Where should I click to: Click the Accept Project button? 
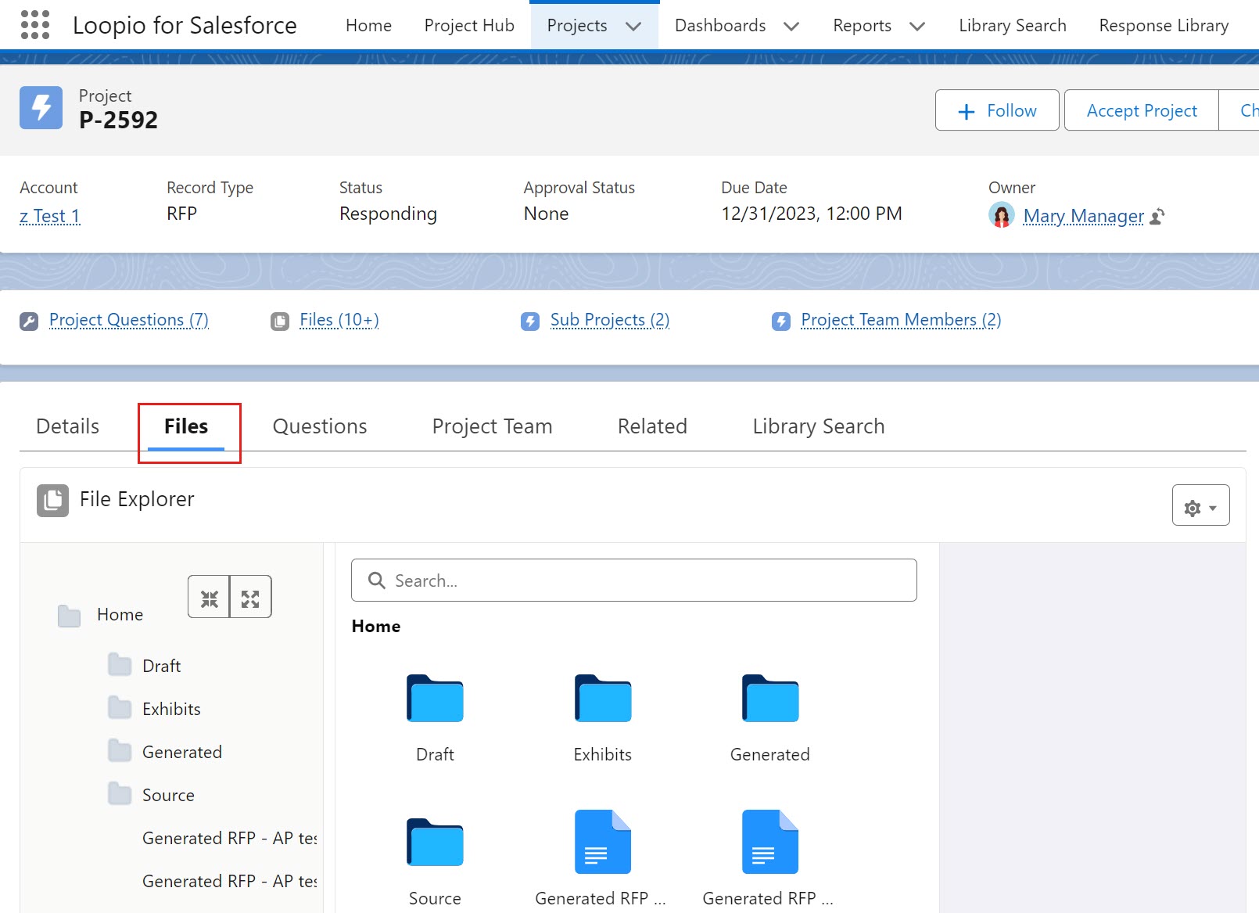click(x=1142, y=110)
